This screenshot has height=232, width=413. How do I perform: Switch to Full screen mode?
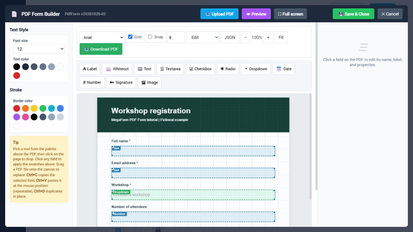point(290,14)
